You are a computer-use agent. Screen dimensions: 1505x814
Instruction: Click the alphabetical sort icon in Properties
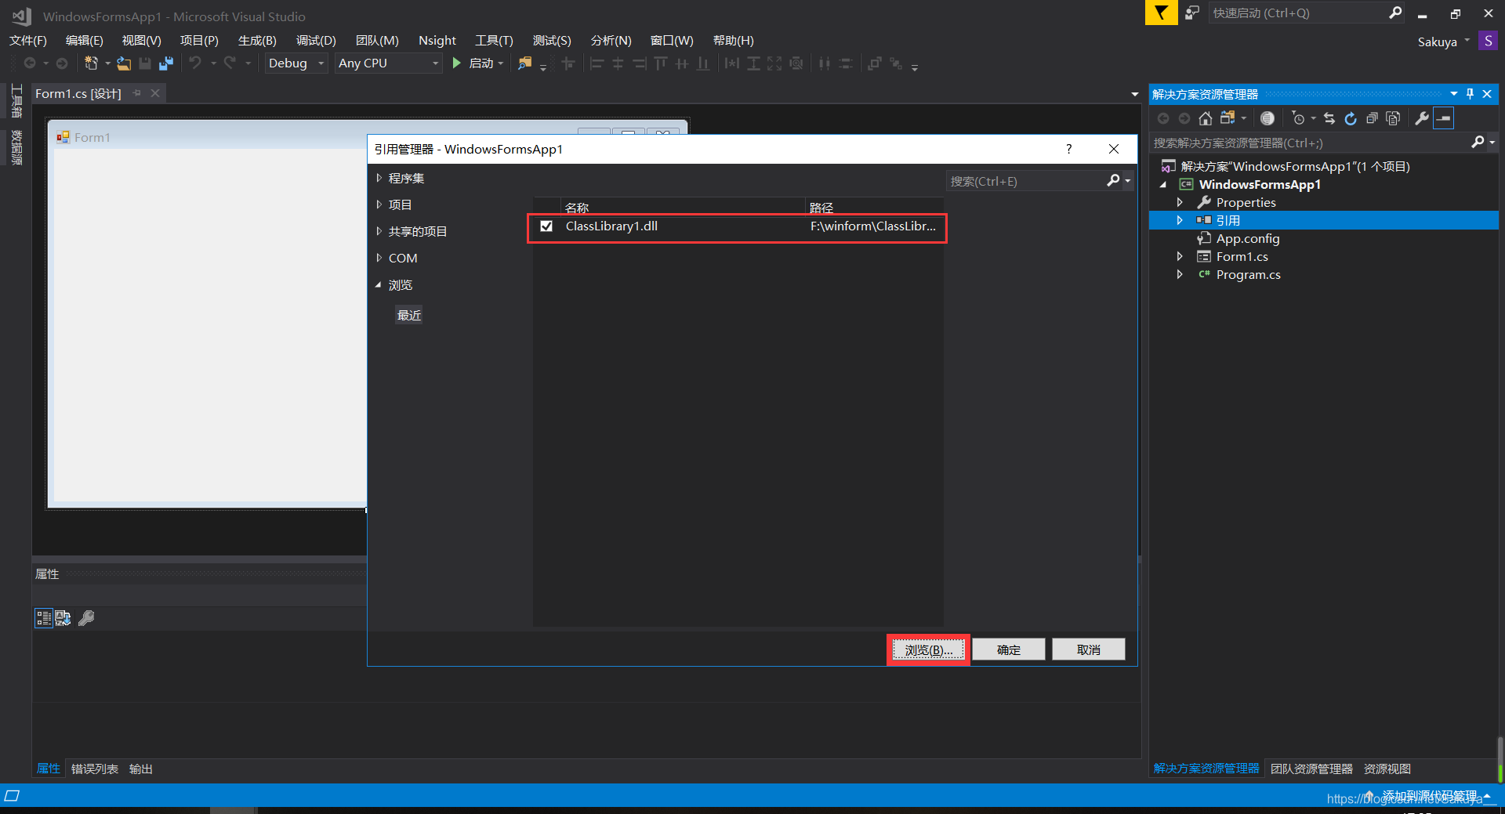[63, 618]
